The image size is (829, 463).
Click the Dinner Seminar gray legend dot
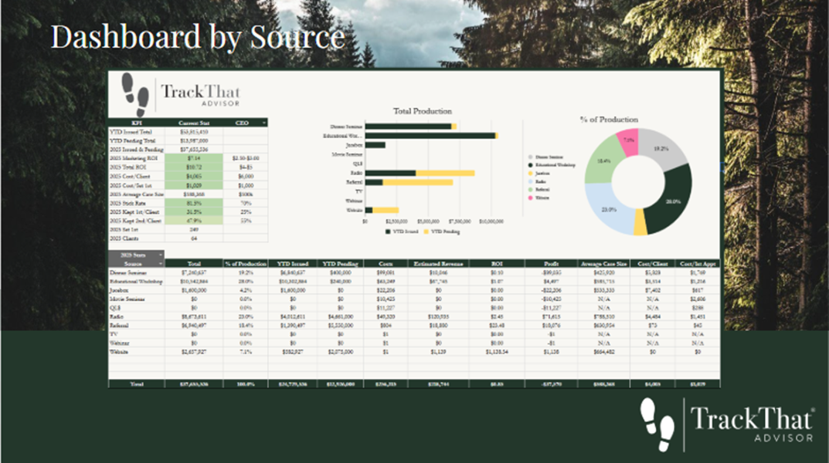coord(528,157)
